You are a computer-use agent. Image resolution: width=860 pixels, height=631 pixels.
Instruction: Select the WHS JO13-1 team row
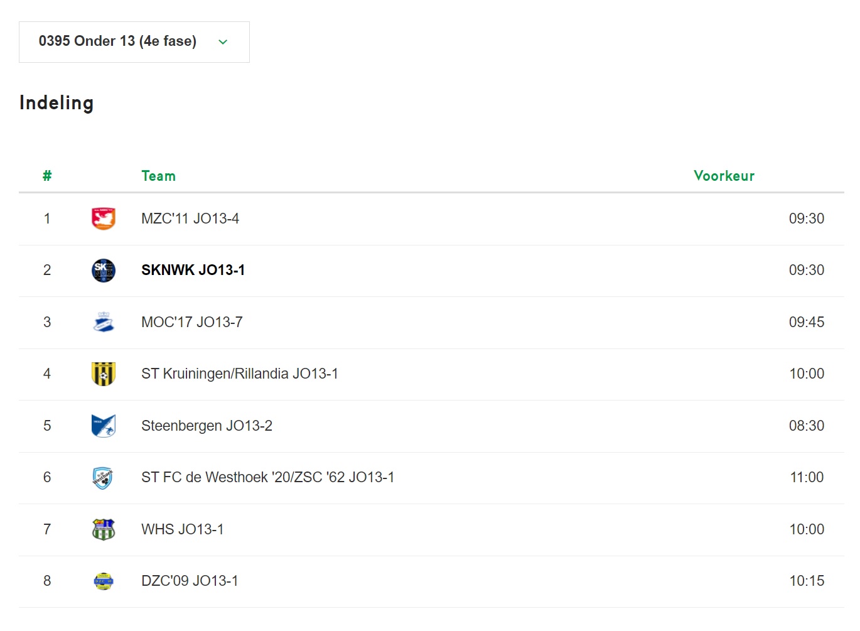point(431,530)
